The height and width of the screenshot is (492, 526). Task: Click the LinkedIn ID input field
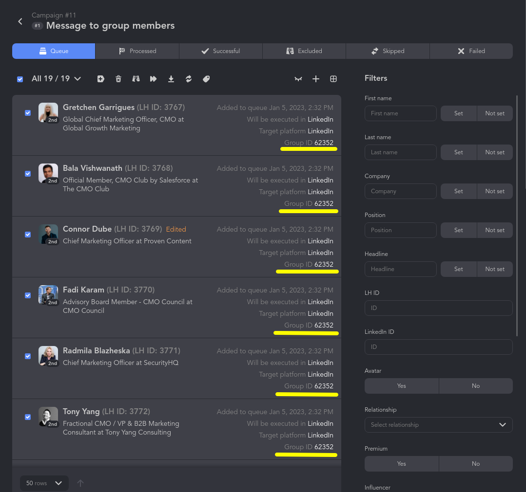tap(438, 347)
